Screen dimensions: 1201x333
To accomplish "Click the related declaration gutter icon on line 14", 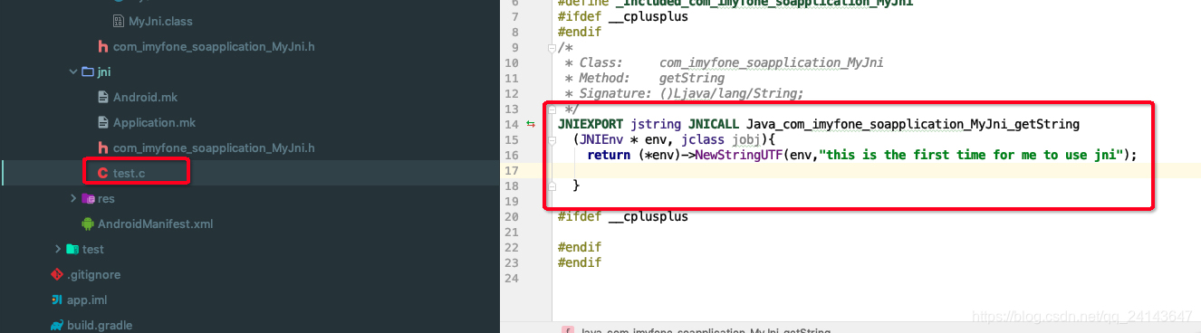I will [530, 124].
